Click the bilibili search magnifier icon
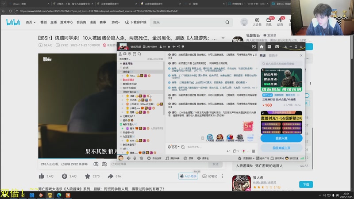 click(227, 22)
